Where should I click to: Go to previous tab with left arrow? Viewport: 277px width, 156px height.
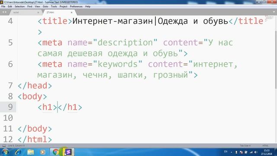click(3, 12)
